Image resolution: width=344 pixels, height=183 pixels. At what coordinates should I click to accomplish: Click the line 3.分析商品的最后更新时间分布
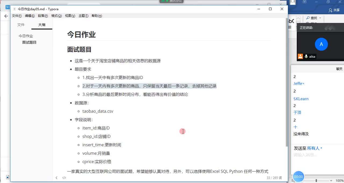[x=135, y=94]
